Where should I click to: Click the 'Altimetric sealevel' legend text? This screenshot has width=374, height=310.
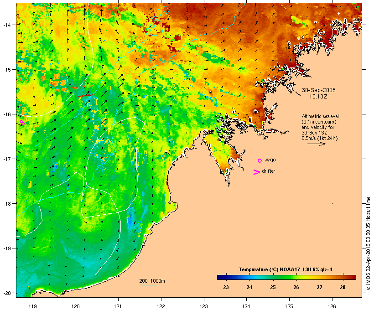pos(320,116)
